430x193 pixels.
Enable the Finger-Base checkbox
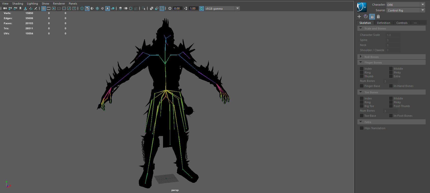coord(361,86)
